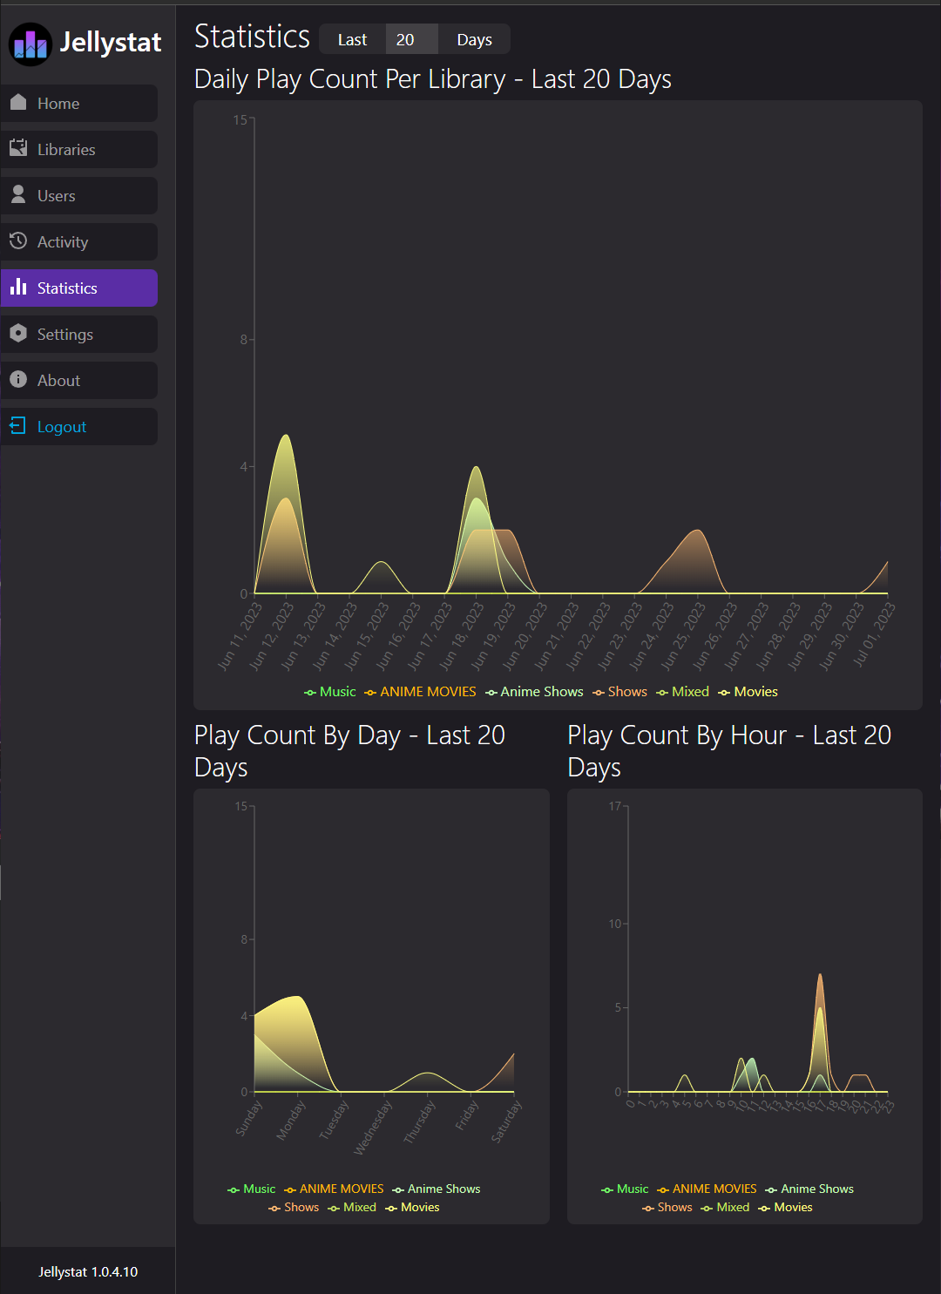Click the Libraries media icon

click(18, 148)
